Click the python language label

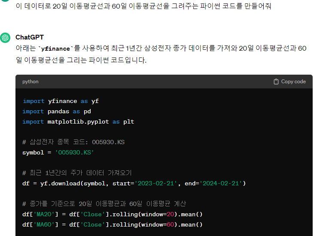coord(30,82)
